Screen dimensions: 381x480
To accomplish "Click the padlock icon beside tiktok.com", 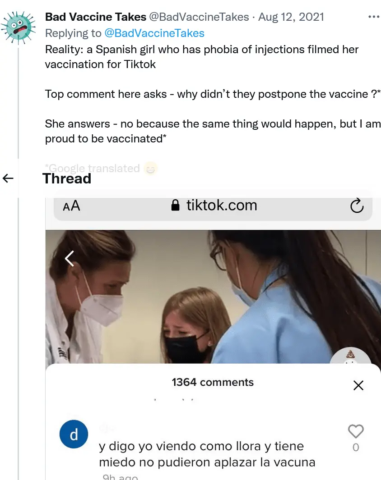I will pos(175,205).
